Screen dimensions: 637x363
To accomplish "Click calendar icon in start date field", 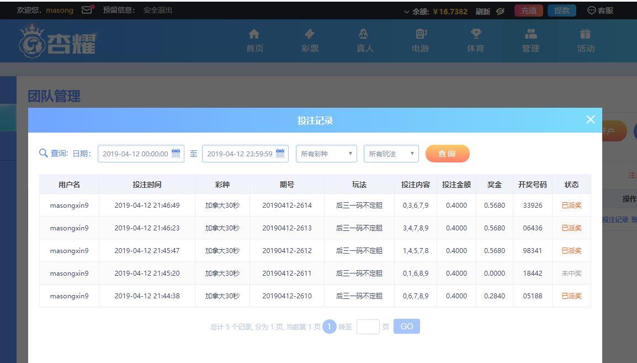I will (176, 154).
